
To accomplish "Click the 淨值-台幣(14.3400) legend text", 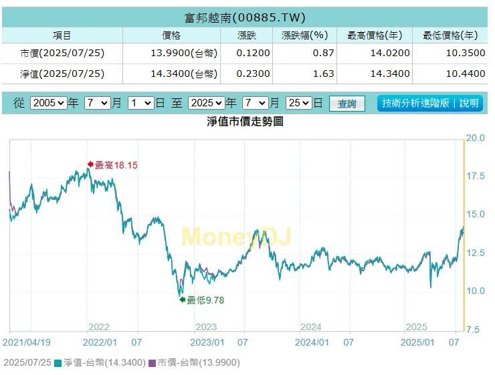I will 104,363.
